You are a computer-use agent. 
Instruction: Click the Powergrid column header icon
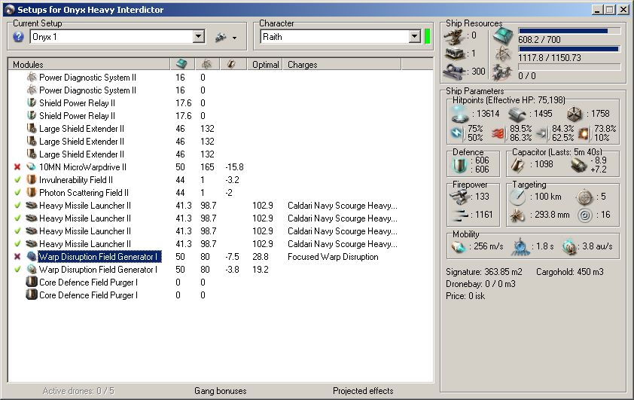click(206, 65)
